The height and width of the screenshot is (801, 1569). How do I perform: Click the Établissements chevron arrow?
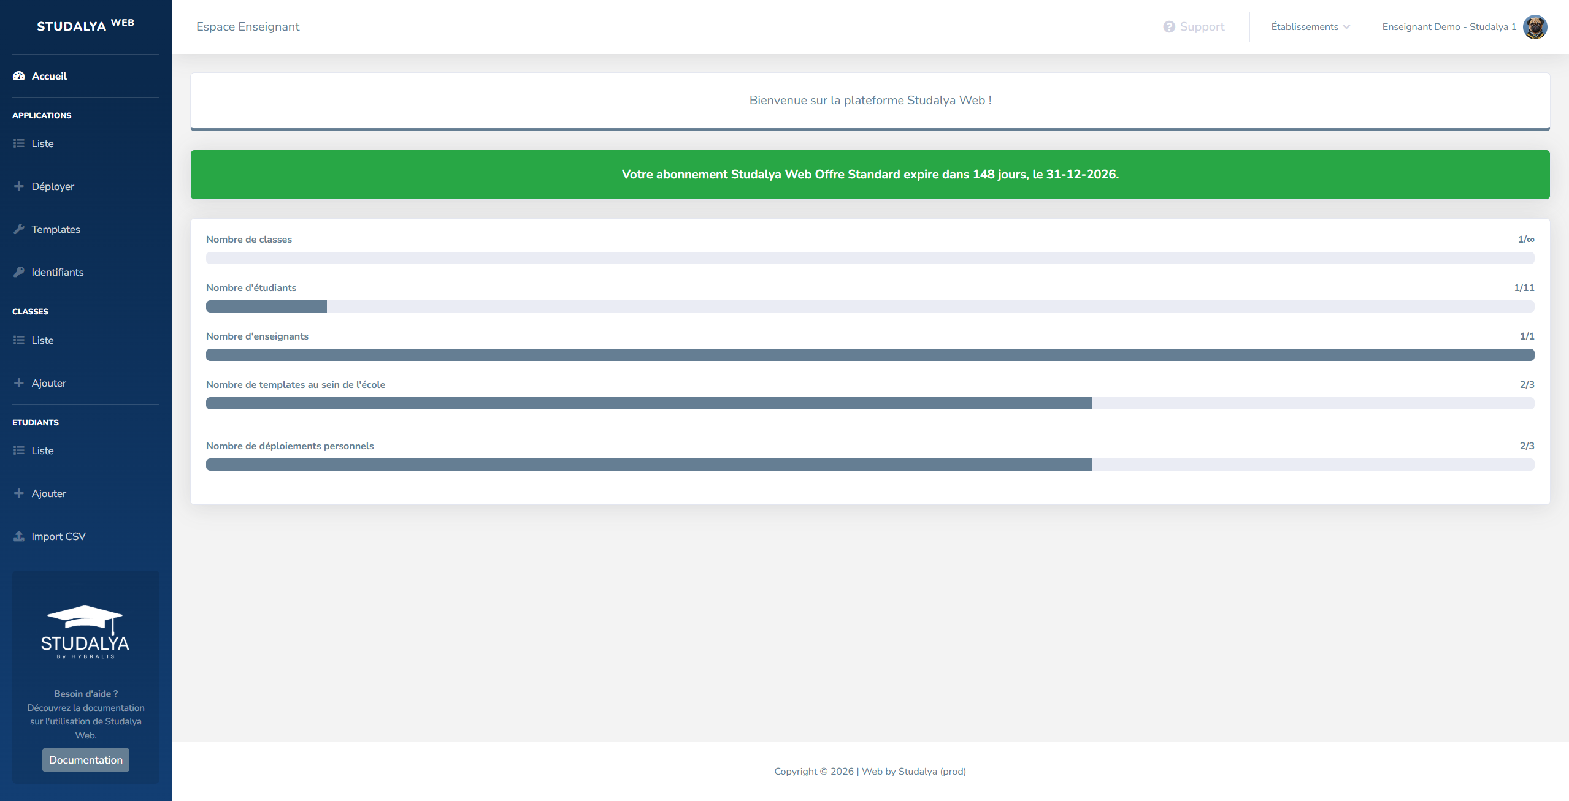point(1346,27)
